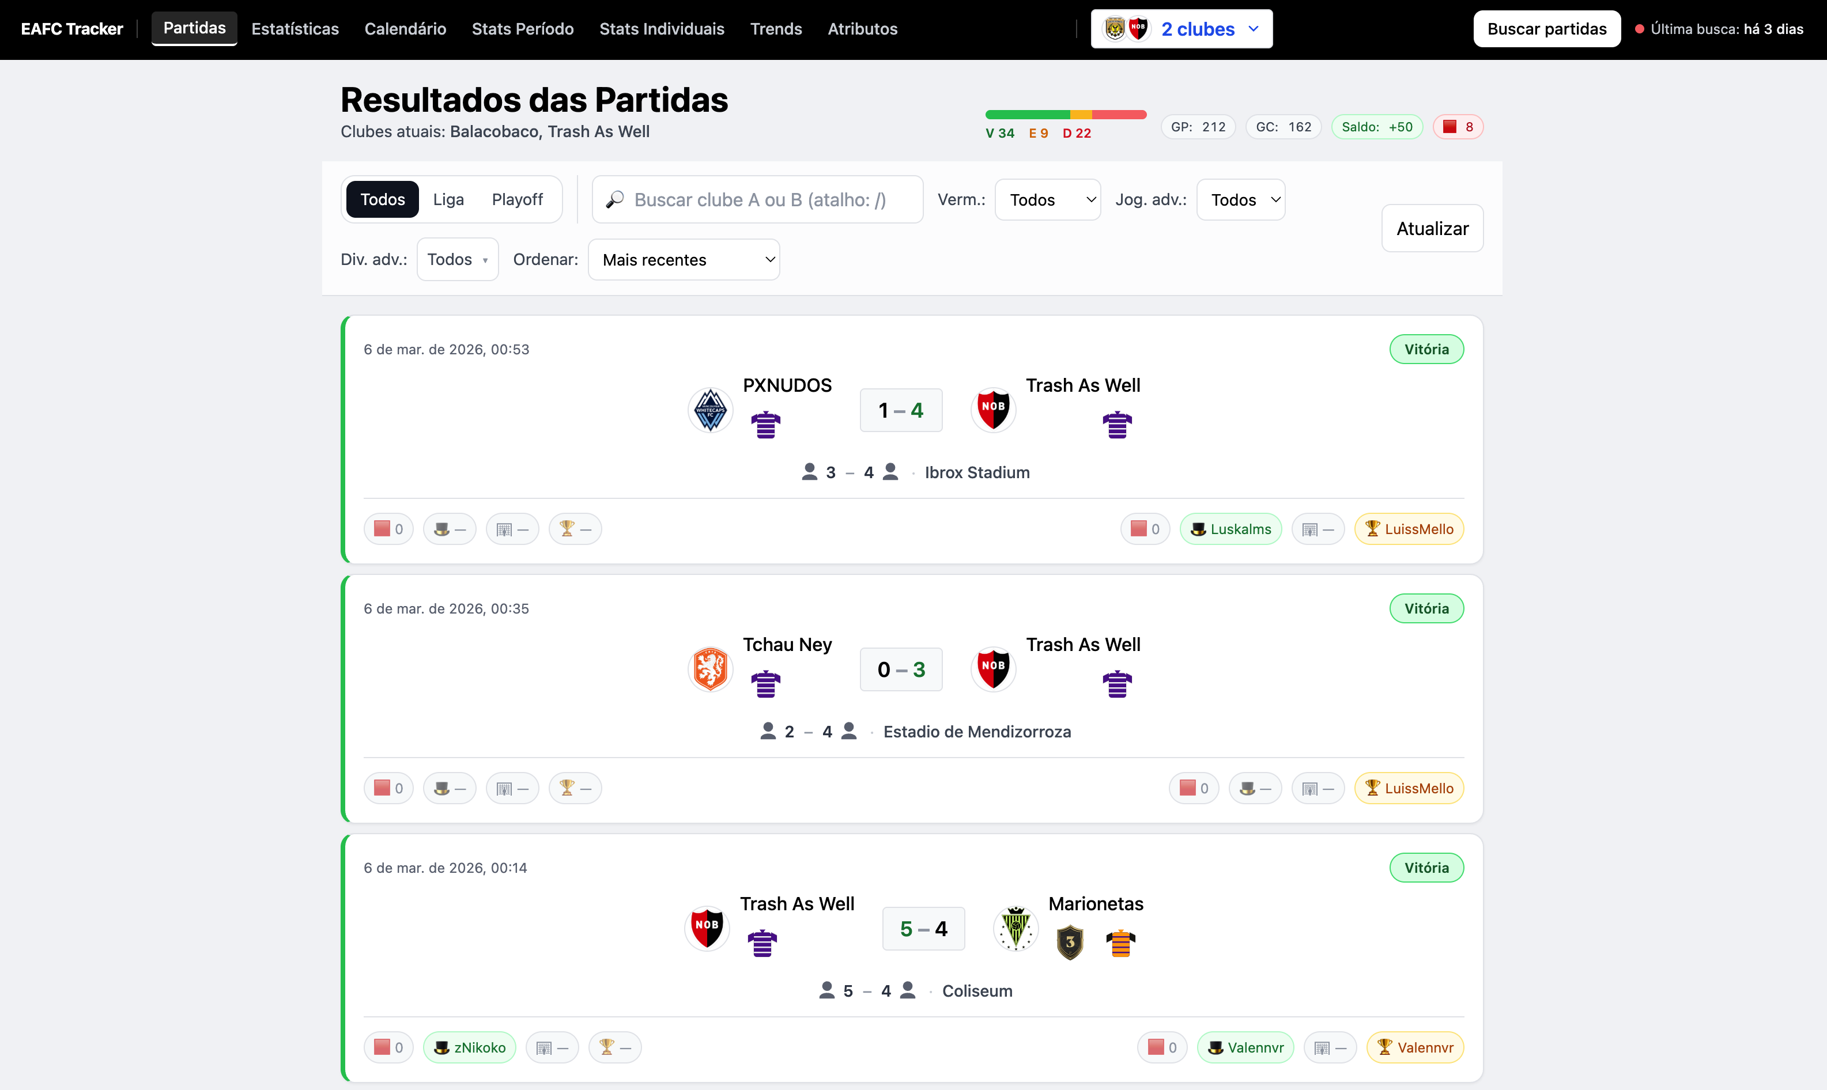
Task: Open the 2 clubes selector dropdown
Action: point(1181,29)
